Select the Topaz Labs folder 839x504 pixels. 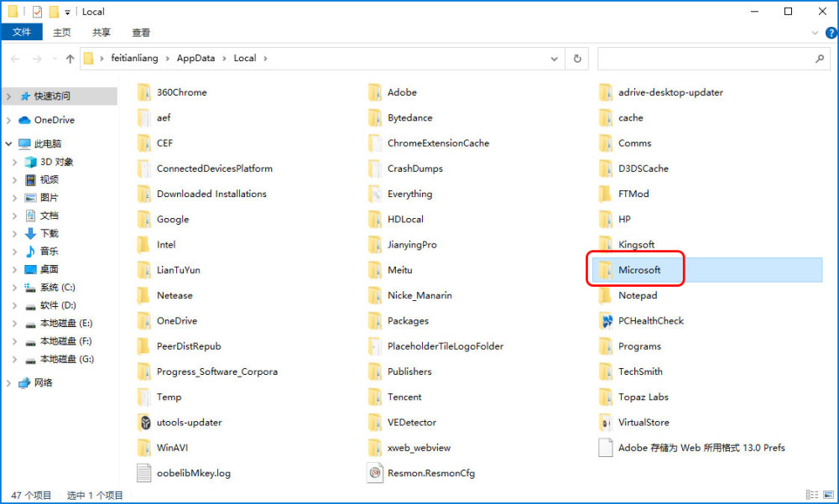(644, 397)
